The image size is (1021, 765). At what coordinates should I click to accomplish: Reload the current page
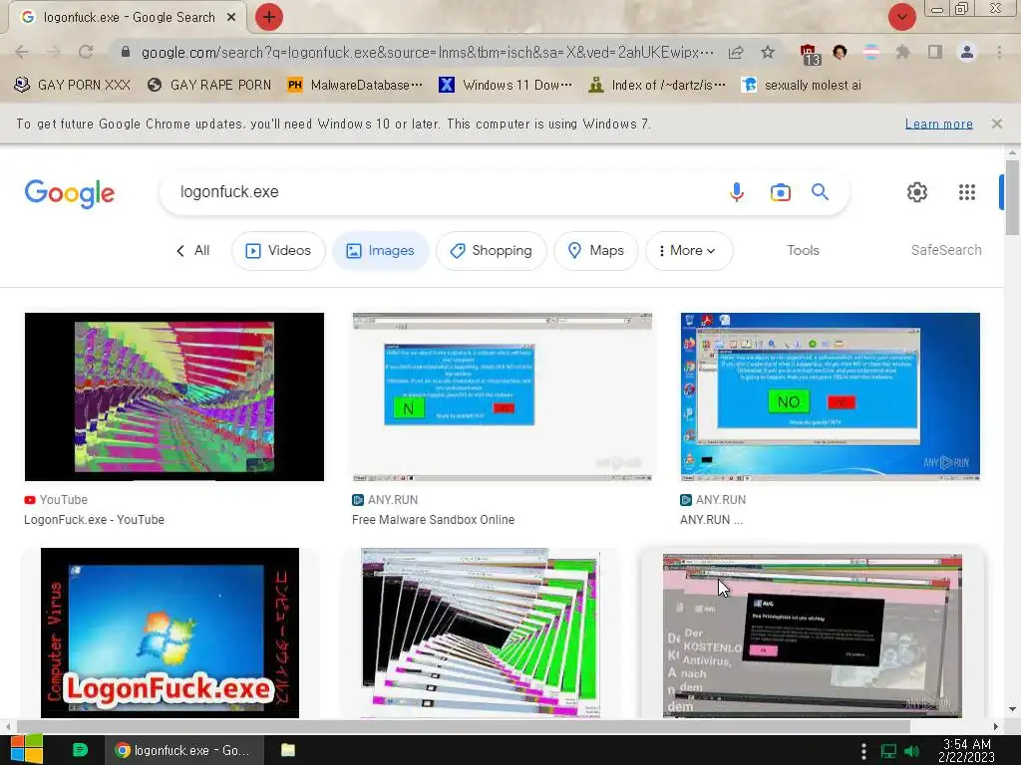86,52
